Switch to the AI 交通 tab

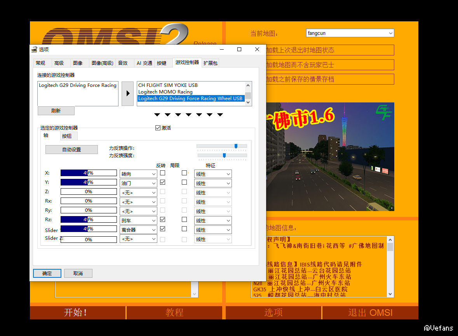(x=144, y=63)
